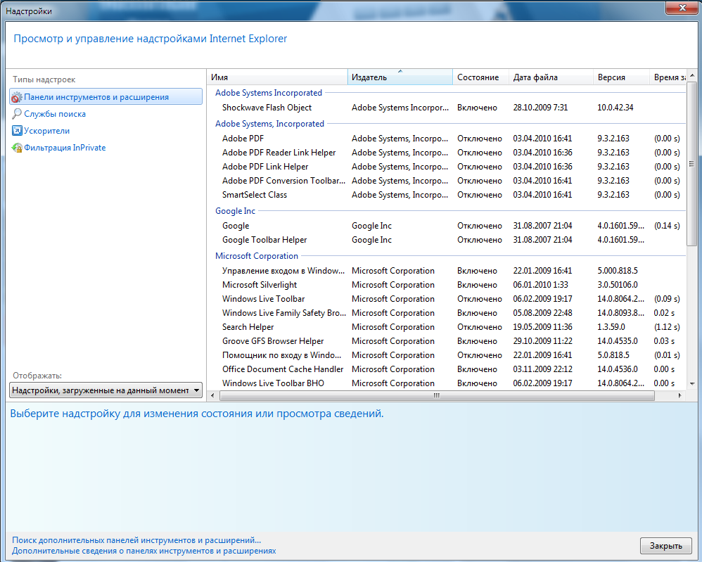Click load time (1.12 s) of Search Helper

pos(667,327)
